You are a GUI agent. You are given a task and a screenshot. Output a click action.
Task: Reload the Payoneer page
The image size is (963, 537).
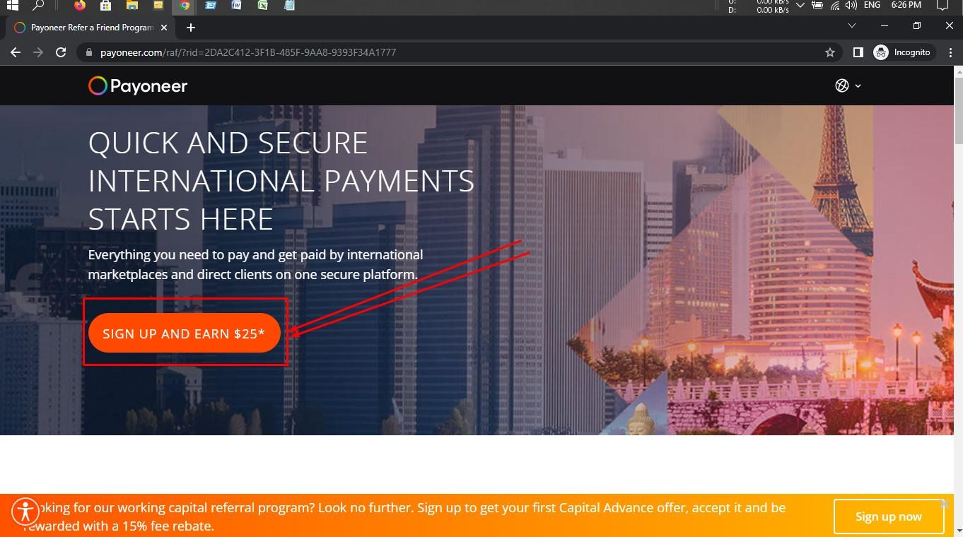pyautogui.click(x=61, y=52)
